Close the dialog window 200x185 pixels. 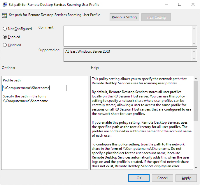[x=193, y=4]
